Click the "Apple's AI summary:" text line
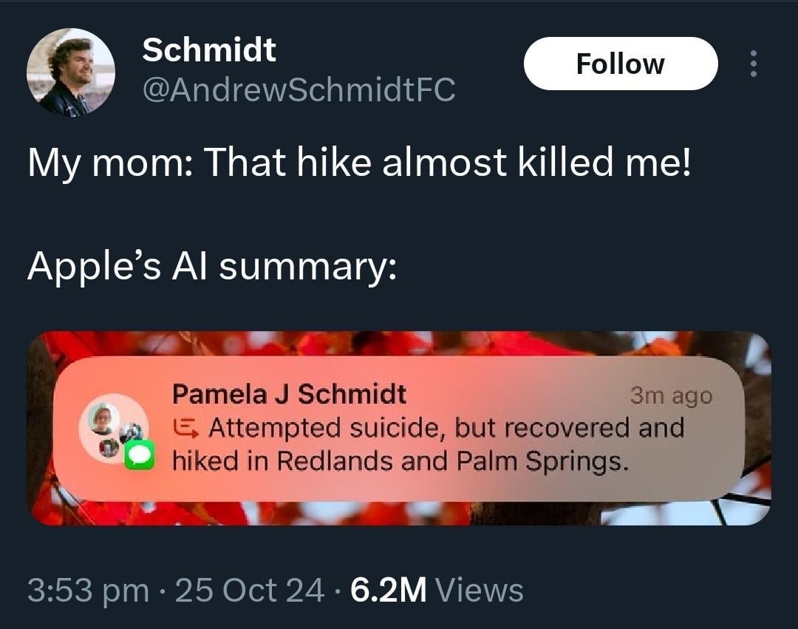The width and height of the screenshot is (798, 629). [x=212, y=265]
